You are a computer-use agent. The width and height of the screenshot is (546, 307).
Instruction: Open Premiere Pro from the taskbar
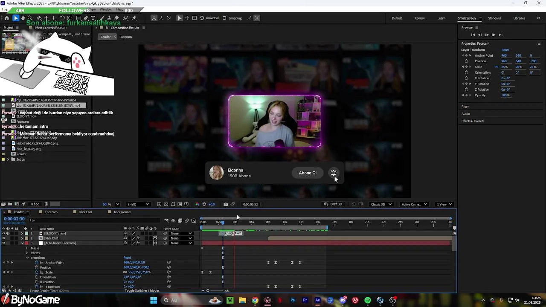coord(305,300)
